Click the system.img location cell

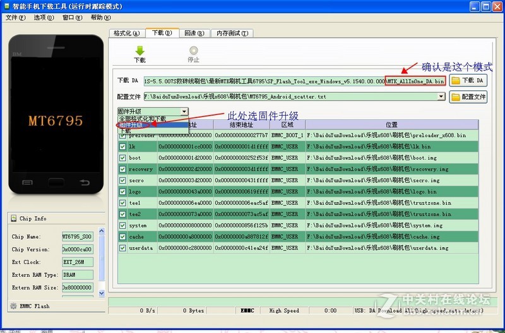pos(392,226)
